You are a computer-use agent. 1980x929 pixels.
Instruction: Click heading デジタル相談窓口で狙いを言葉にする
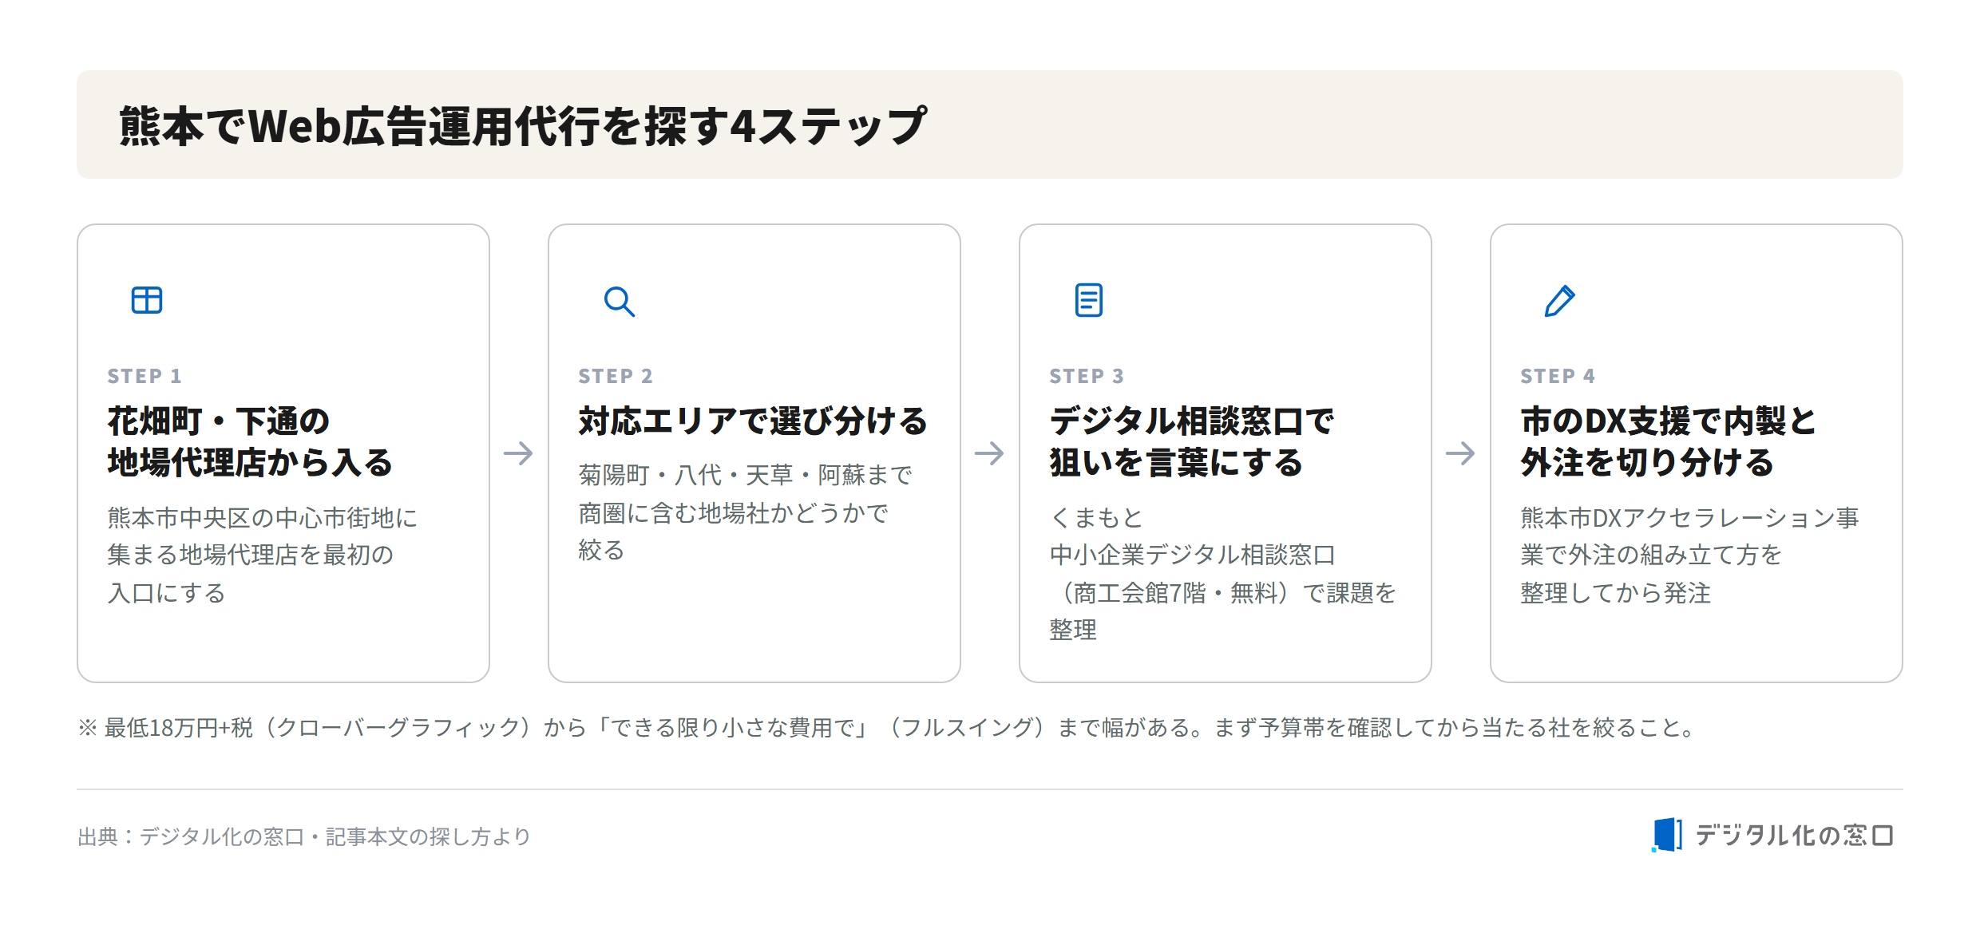[1192, 441]
